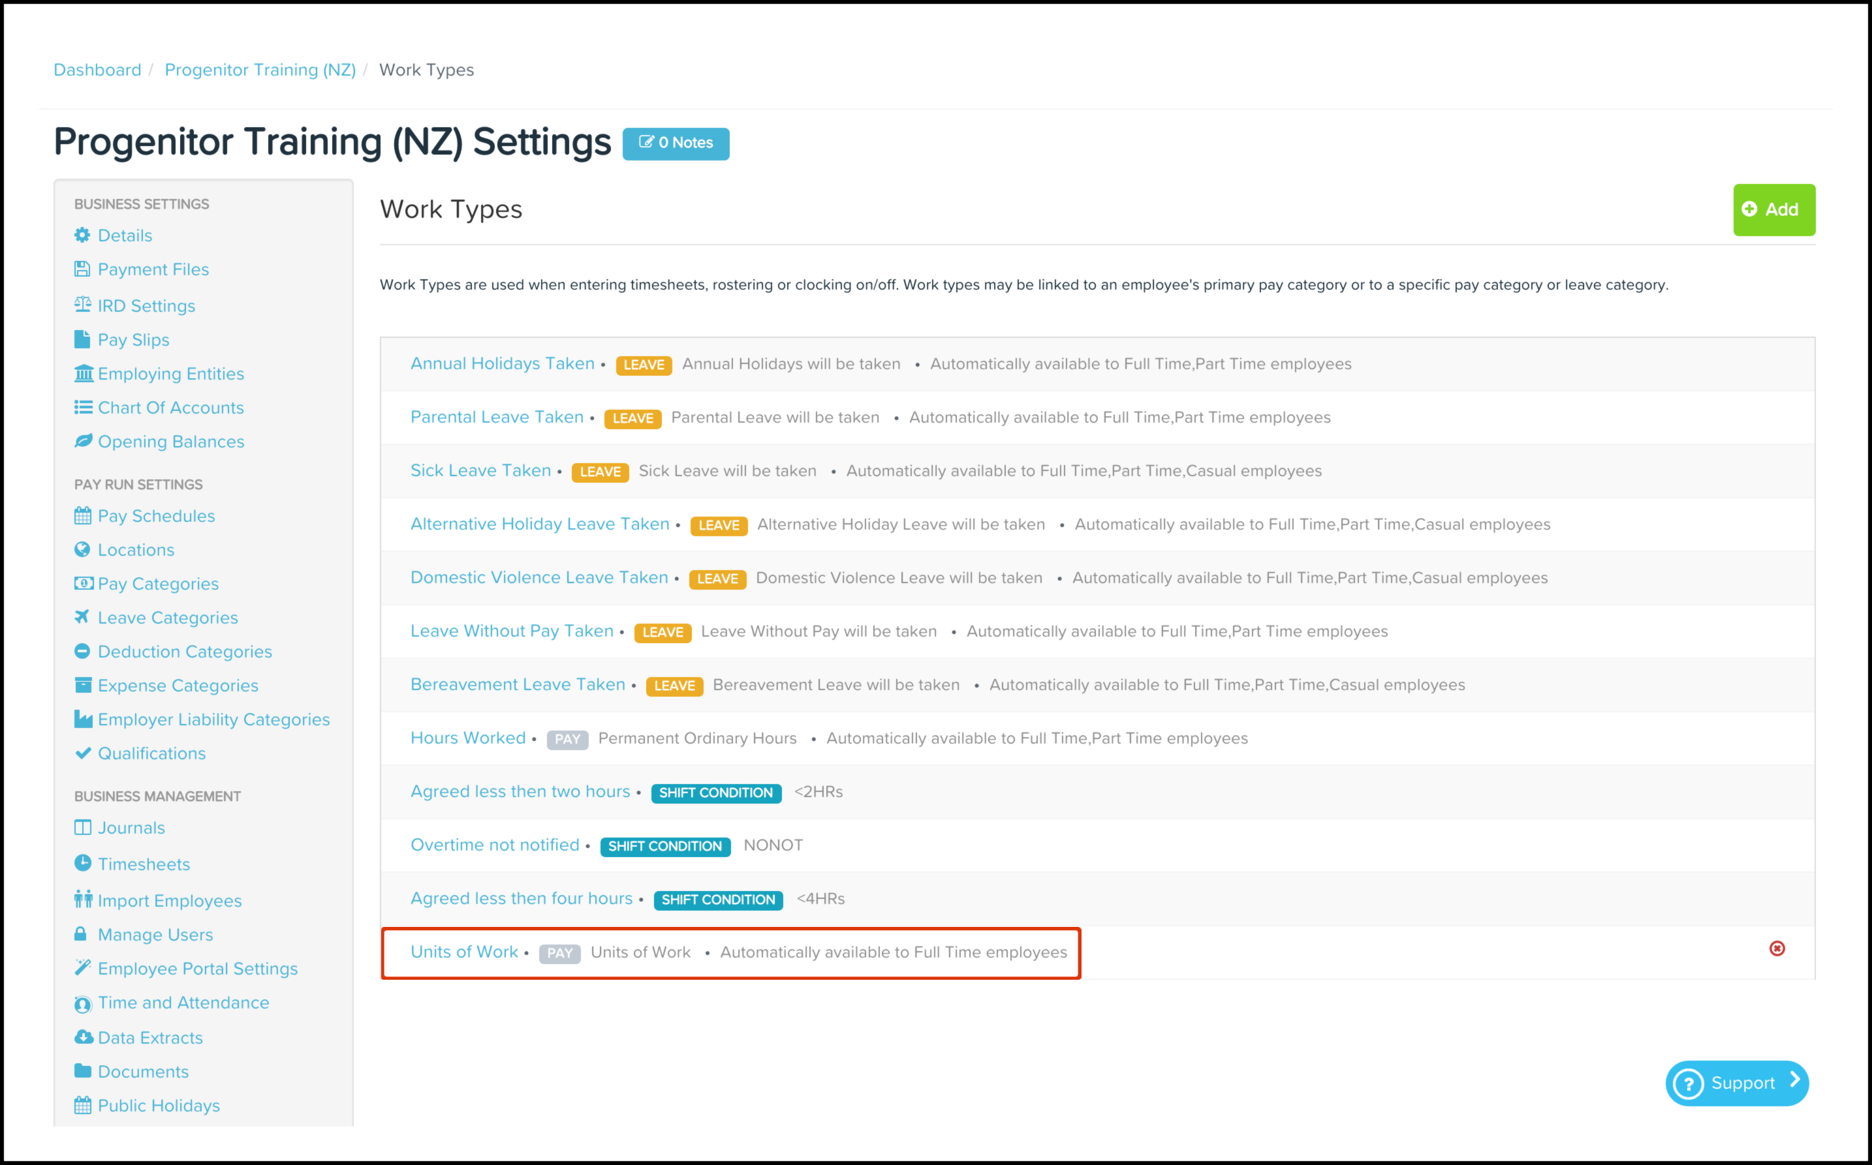Click the padlock icon for Manage Users
This screenshot has height=1165, width=1872.
pos(80,934)
